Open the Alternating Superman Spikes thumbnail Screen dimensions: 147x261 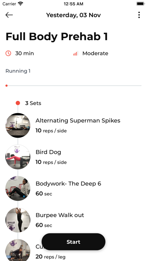[x=18, y=125]
